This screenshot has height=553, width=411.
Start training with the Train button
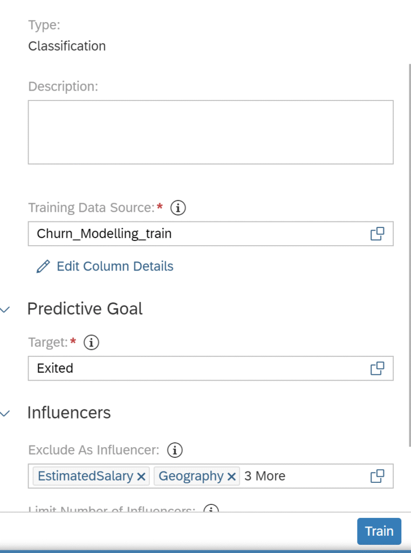pos(379,531)
